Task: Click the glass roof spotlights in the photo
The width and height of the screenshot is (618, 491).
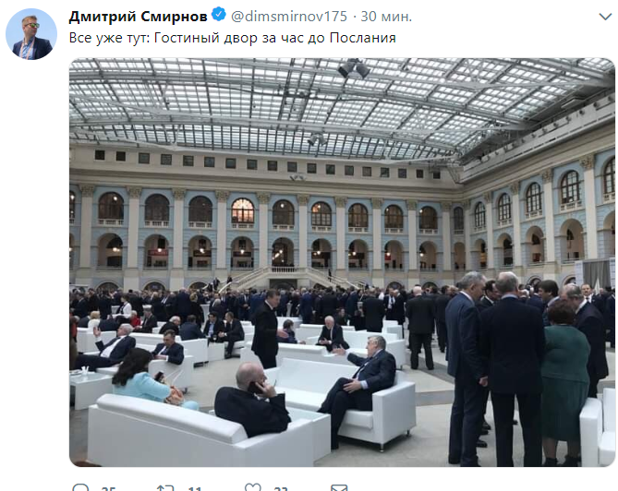Action: (354, 69)
